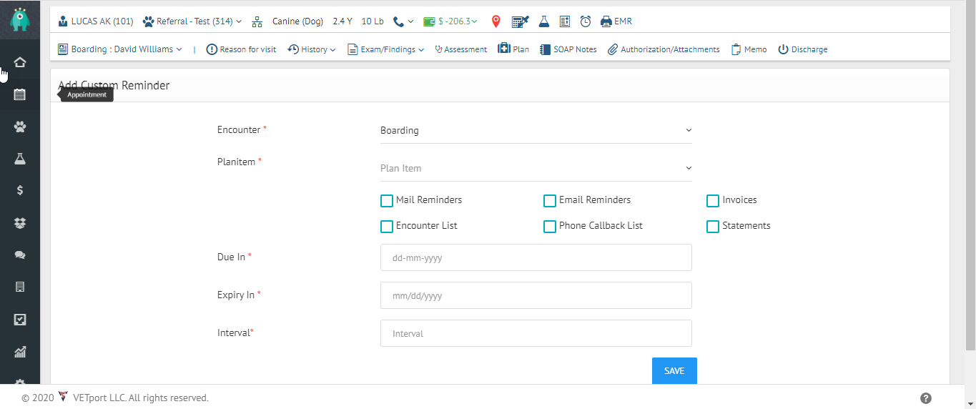Open the History dropdown menu
This screenshot has height=409, width=976.
coord(312,49)
